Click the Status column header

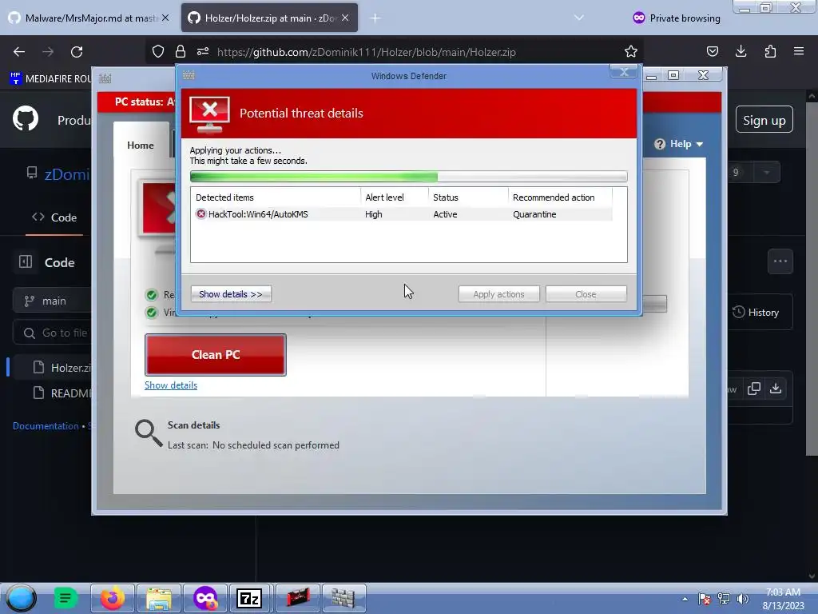468,197
